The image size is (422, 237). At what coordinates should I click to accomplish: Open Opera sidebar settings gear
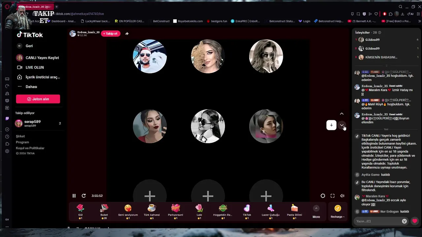[7, 151]
